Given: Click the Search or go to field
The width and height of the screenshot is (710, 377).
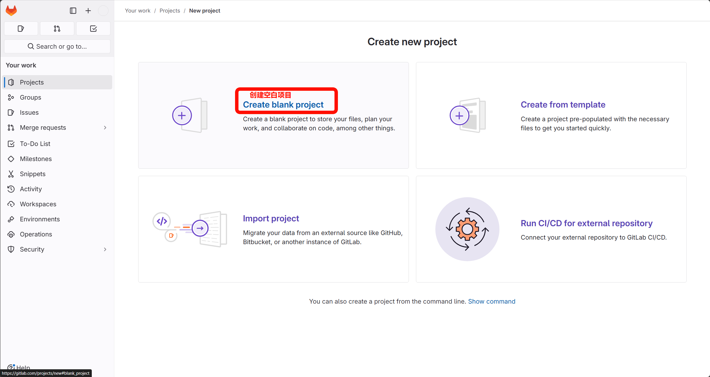Looking at the screenshot, I should [57, 46].
